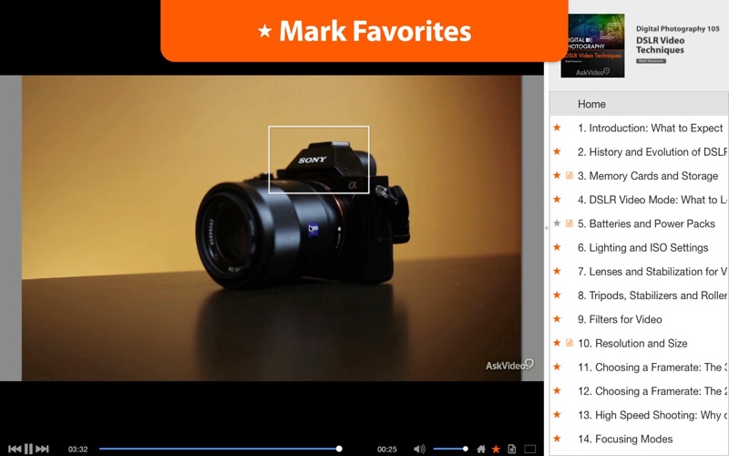This screenshot has height=456, width=729.
Task: Go home via the house icon
Action: tap(481, 449)
